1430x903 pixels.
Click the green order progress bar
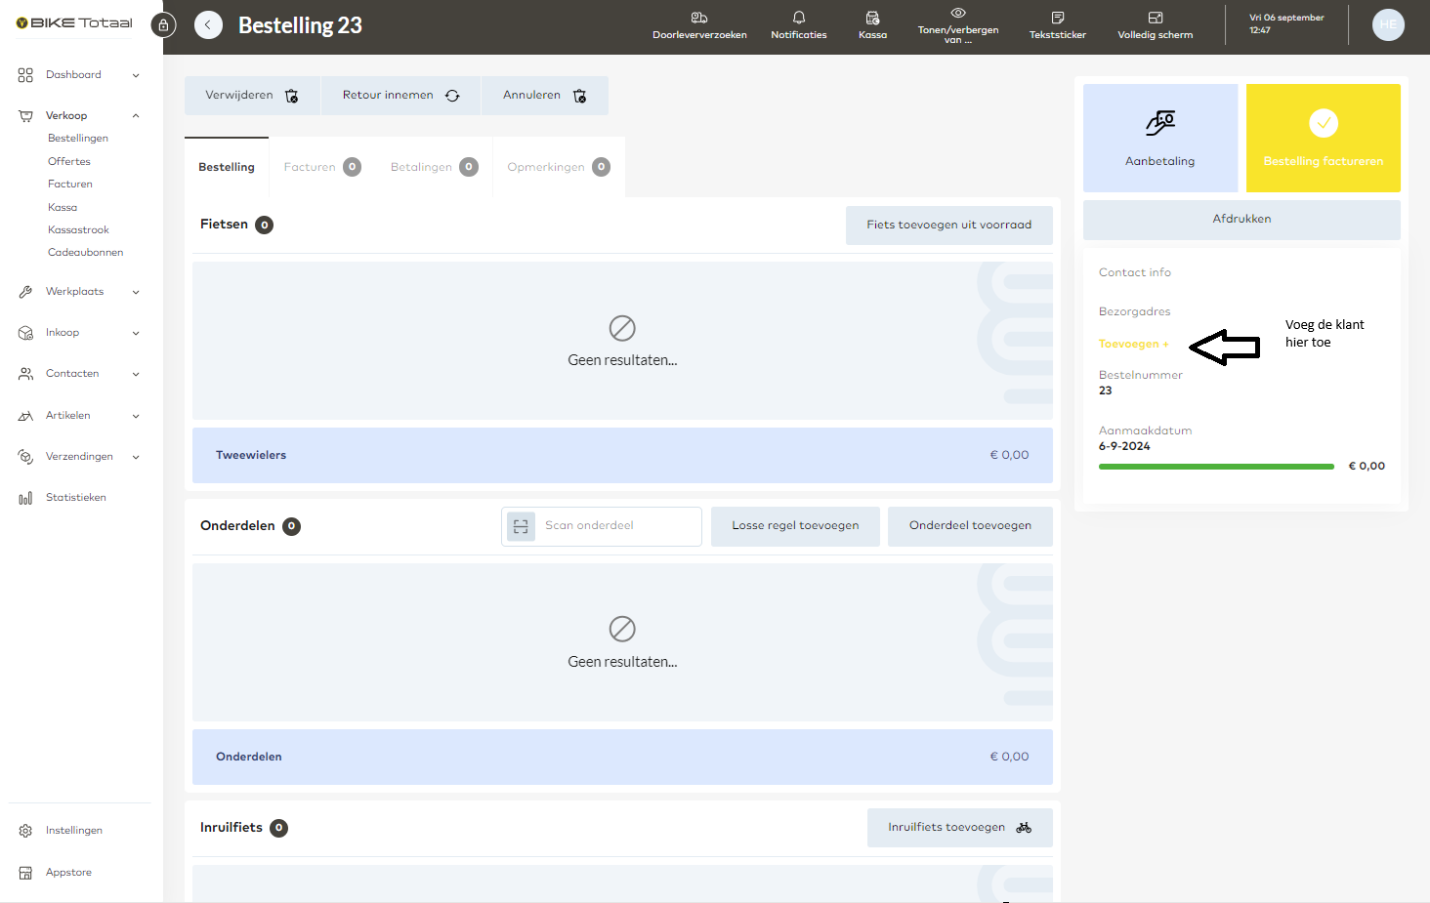pyautogui.click(x=1216, y=467)
